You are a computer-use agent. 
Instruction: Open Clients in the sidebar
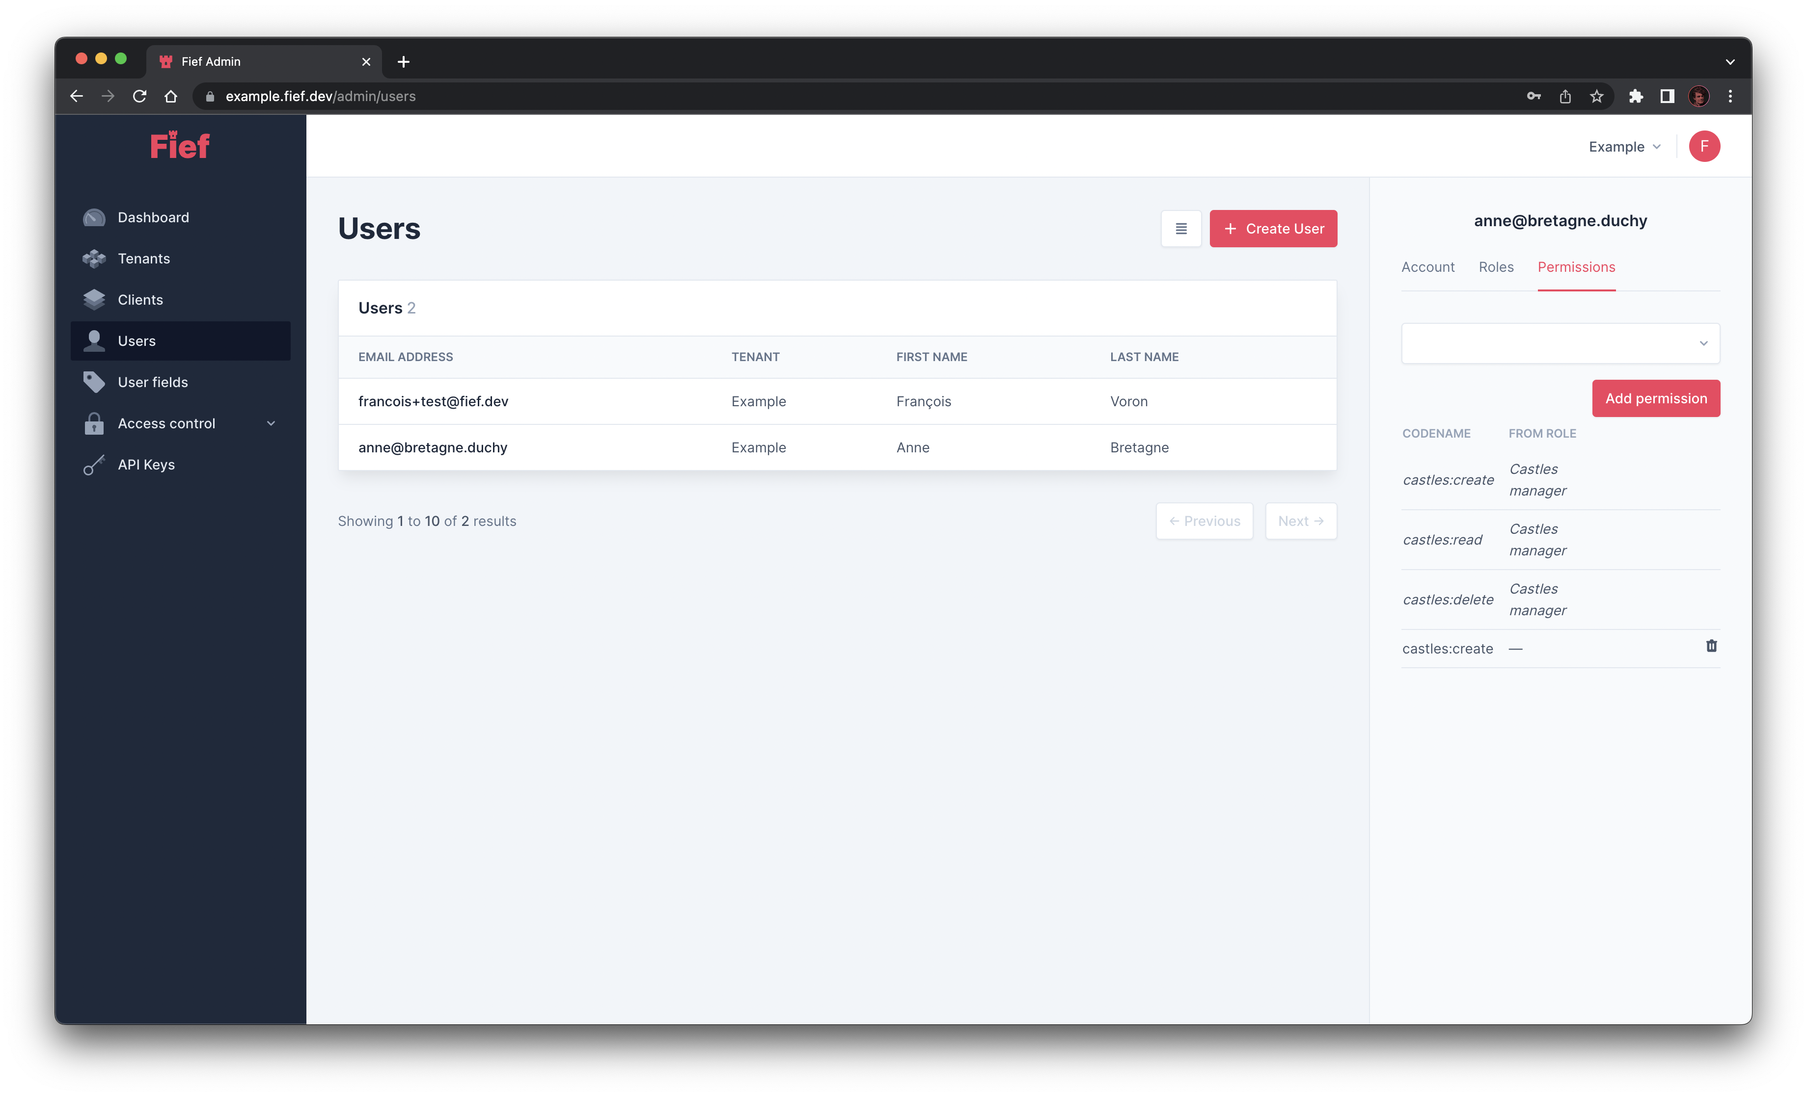180,300
